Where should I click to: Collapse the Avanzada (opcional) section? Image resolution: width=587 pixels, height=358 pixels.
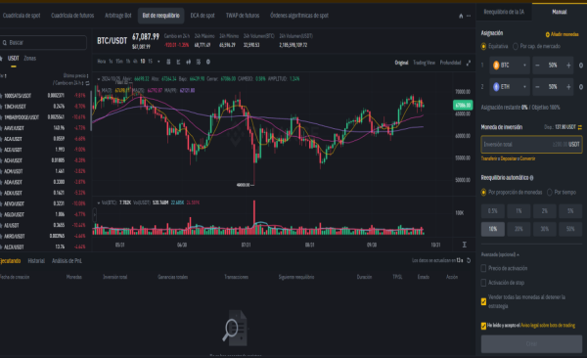click(500, 254)
